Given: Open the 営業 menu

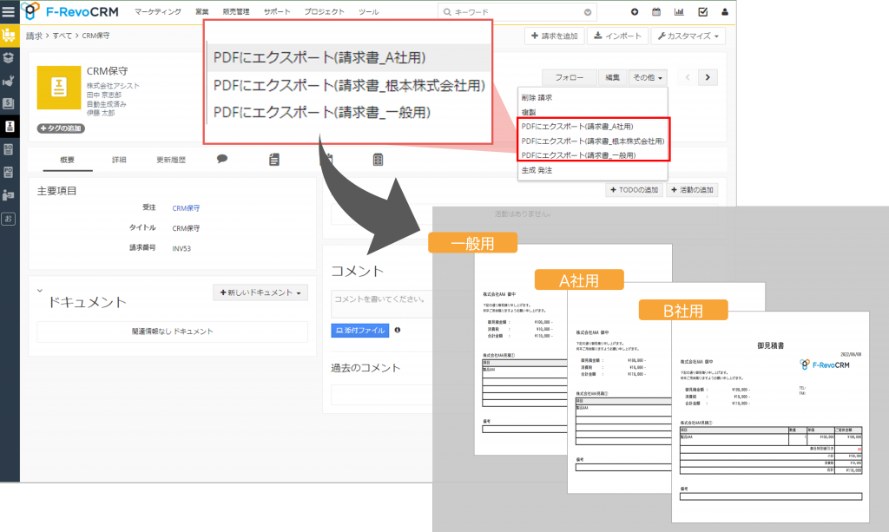Looking at the screenshot, I should pyautogui.click(x=201, y=12).
